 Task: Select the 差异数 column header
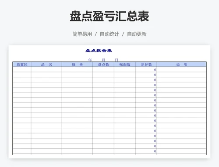(x=146, y=65)
